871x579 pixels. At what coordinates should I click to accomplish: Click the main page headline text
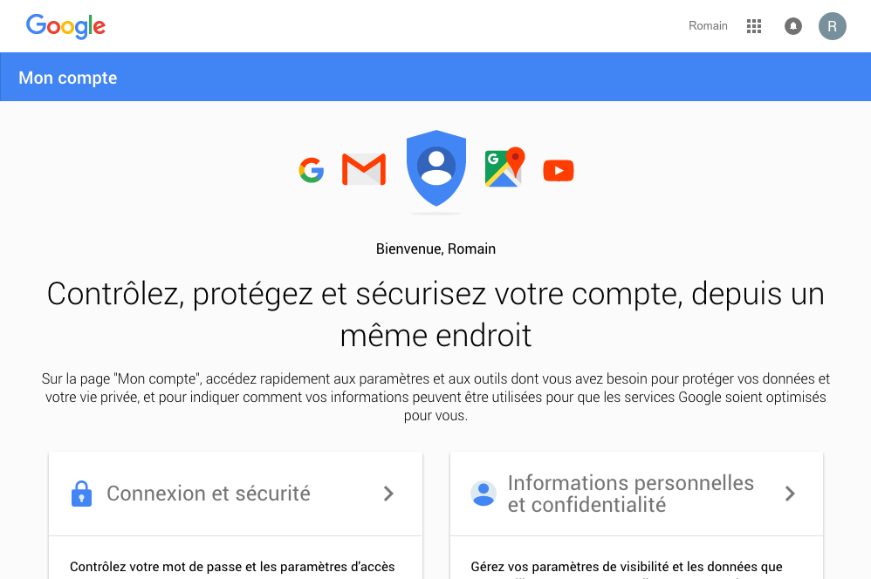(x=435, y=314)
